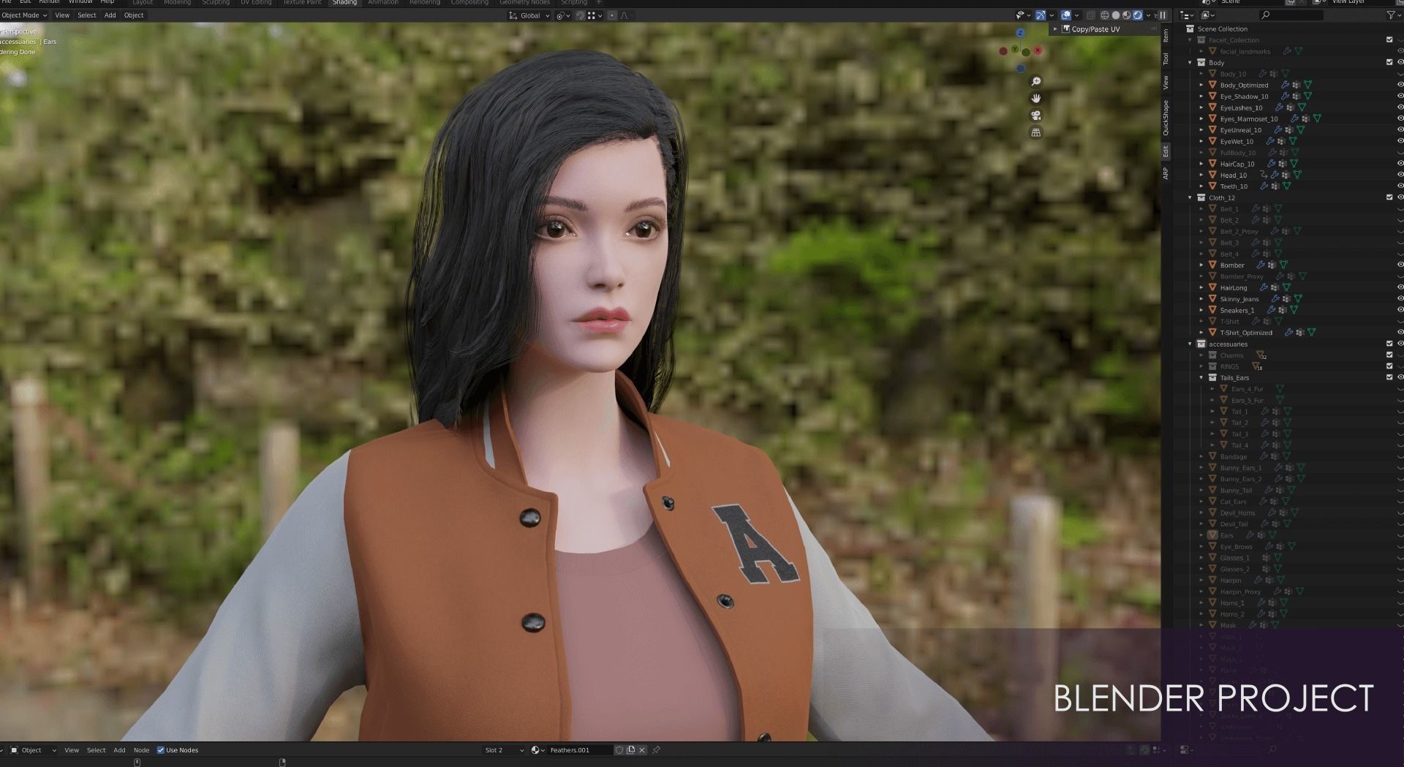Open the viewport Add menu
This screenshot has width=1404, height=767.
(110, 15)
